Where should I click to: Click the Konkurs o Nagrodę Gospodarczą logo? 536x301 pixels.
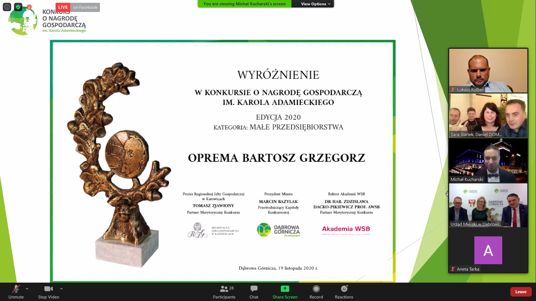coord(47,21)
